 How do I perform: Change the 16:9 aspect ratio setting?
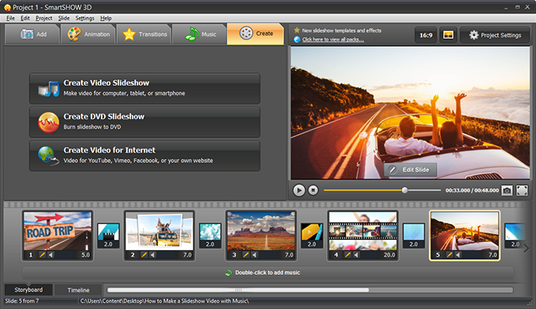[x=426, y=35]
